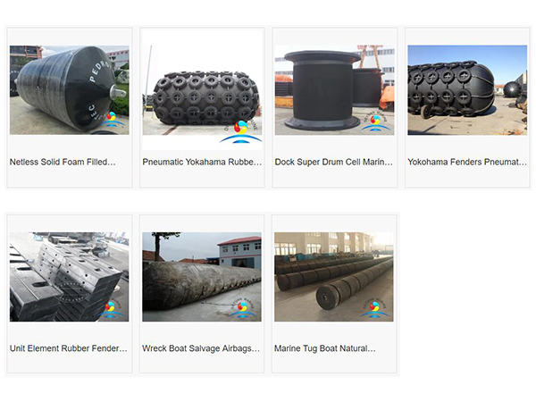Click logo watermark on salvage airbags photo
536x402 pixels.
point(242,307)
